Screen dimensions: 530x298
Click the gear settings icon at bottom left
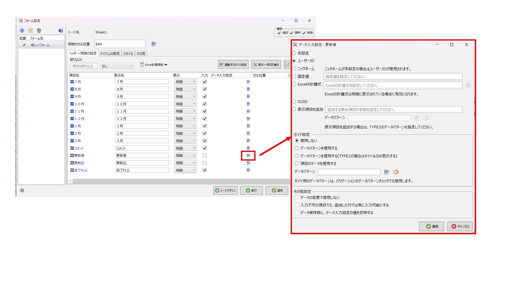(x=22, y=190)
